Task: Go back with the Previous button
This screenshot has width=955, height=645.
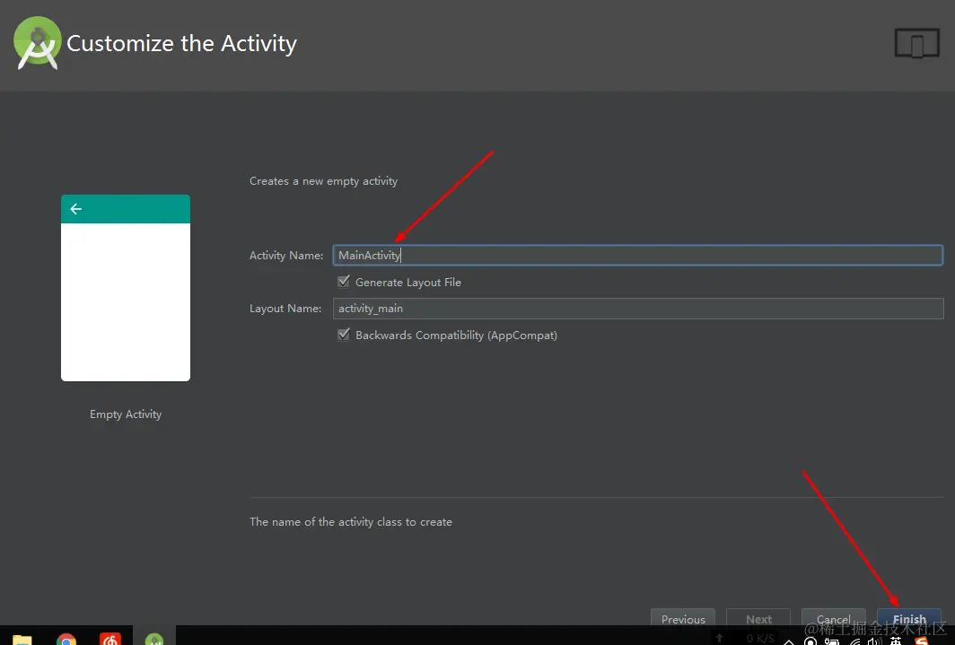Action: pyautogui.click(x=683, y=618)
